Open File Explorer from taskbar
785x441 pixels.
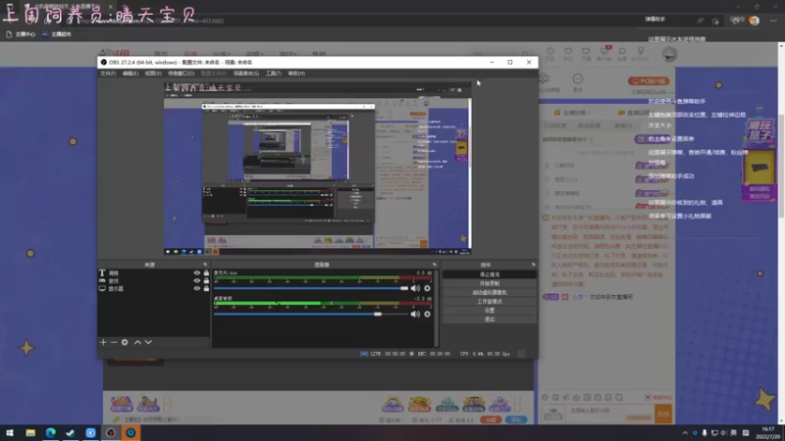(x=30, y=432)
